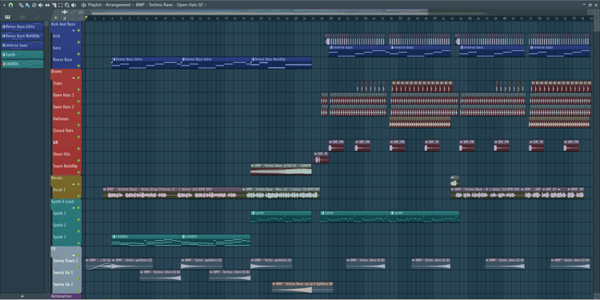The width and height of the screenshot is (600, 300).
Task: Select reverse bass pattern in picker
Action: (x=22, y=45)
